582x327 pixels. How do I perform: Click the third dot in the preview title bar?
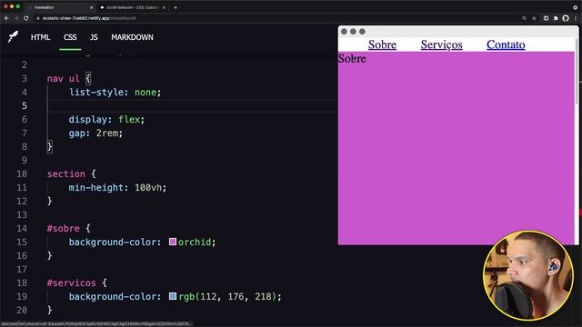(362, 32)
